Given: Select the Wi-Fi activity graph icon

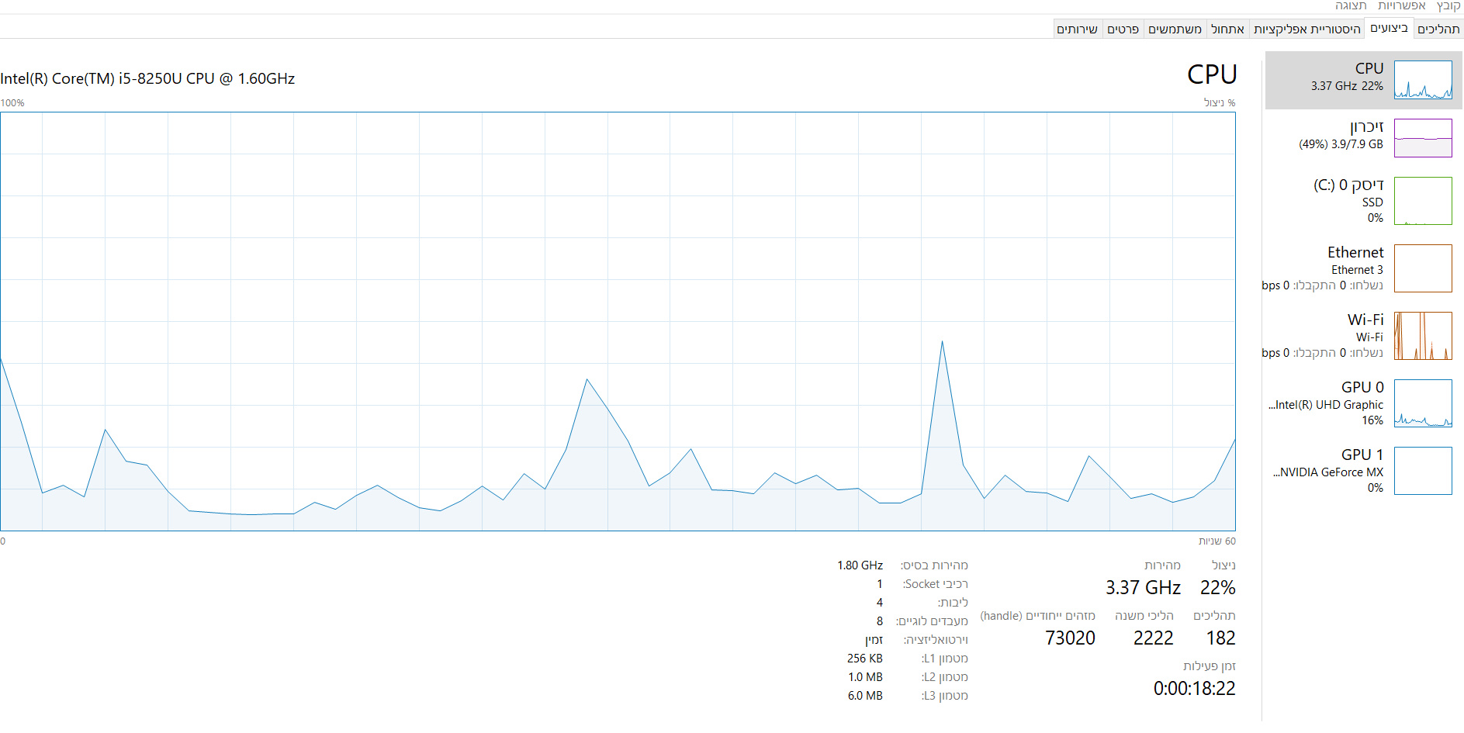Looking at the screenshot, I should click(1423, 336).
